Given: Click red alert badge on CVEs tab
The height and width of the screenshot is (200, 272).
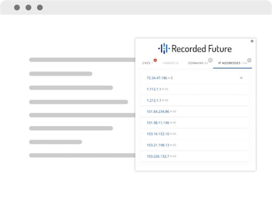Looking at the screenshot, I should [x=155, y=60].
